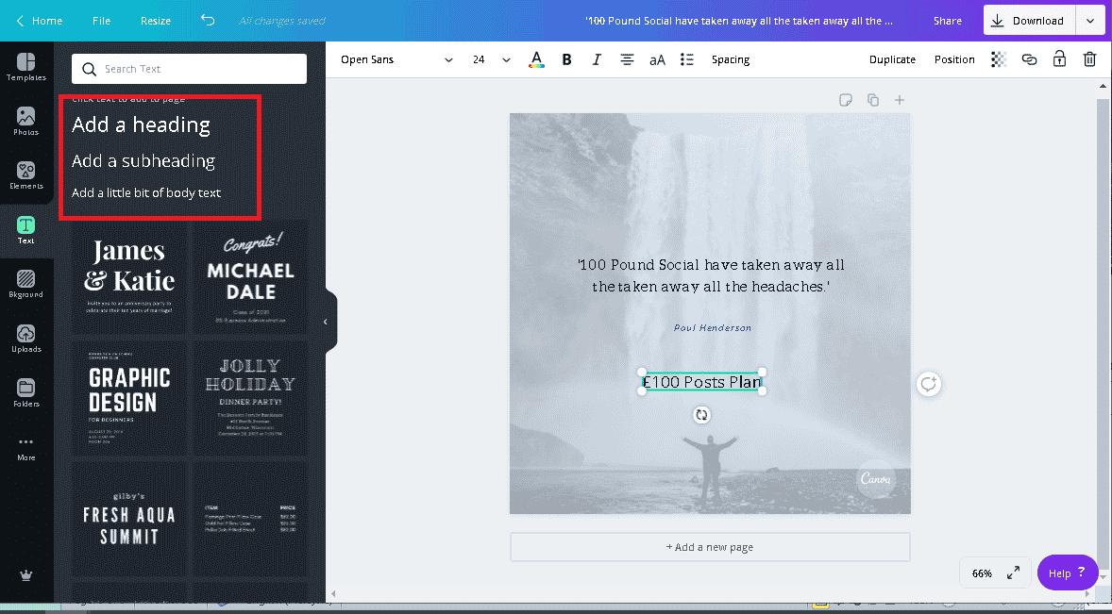1112x614 pixels.
Task: Delete element with trash icon
Action: pyautogui.click(x=1089, y=59)
